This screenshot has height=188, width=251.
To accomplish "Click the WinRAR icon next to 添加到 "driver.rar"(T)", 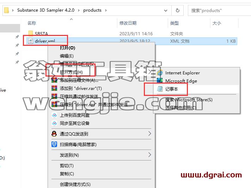I will (54, 88).
